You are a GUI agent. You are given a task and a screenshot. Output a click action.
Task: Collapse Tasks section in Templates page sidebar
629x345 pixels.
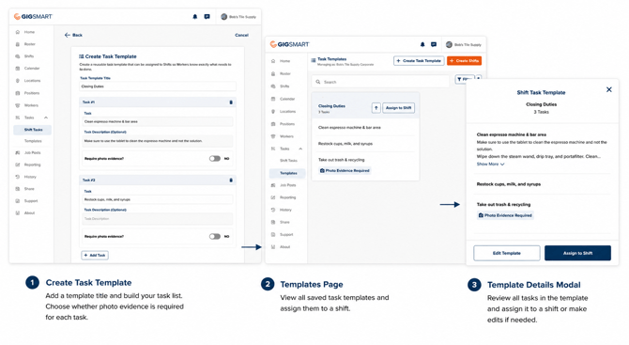point(300,149)
